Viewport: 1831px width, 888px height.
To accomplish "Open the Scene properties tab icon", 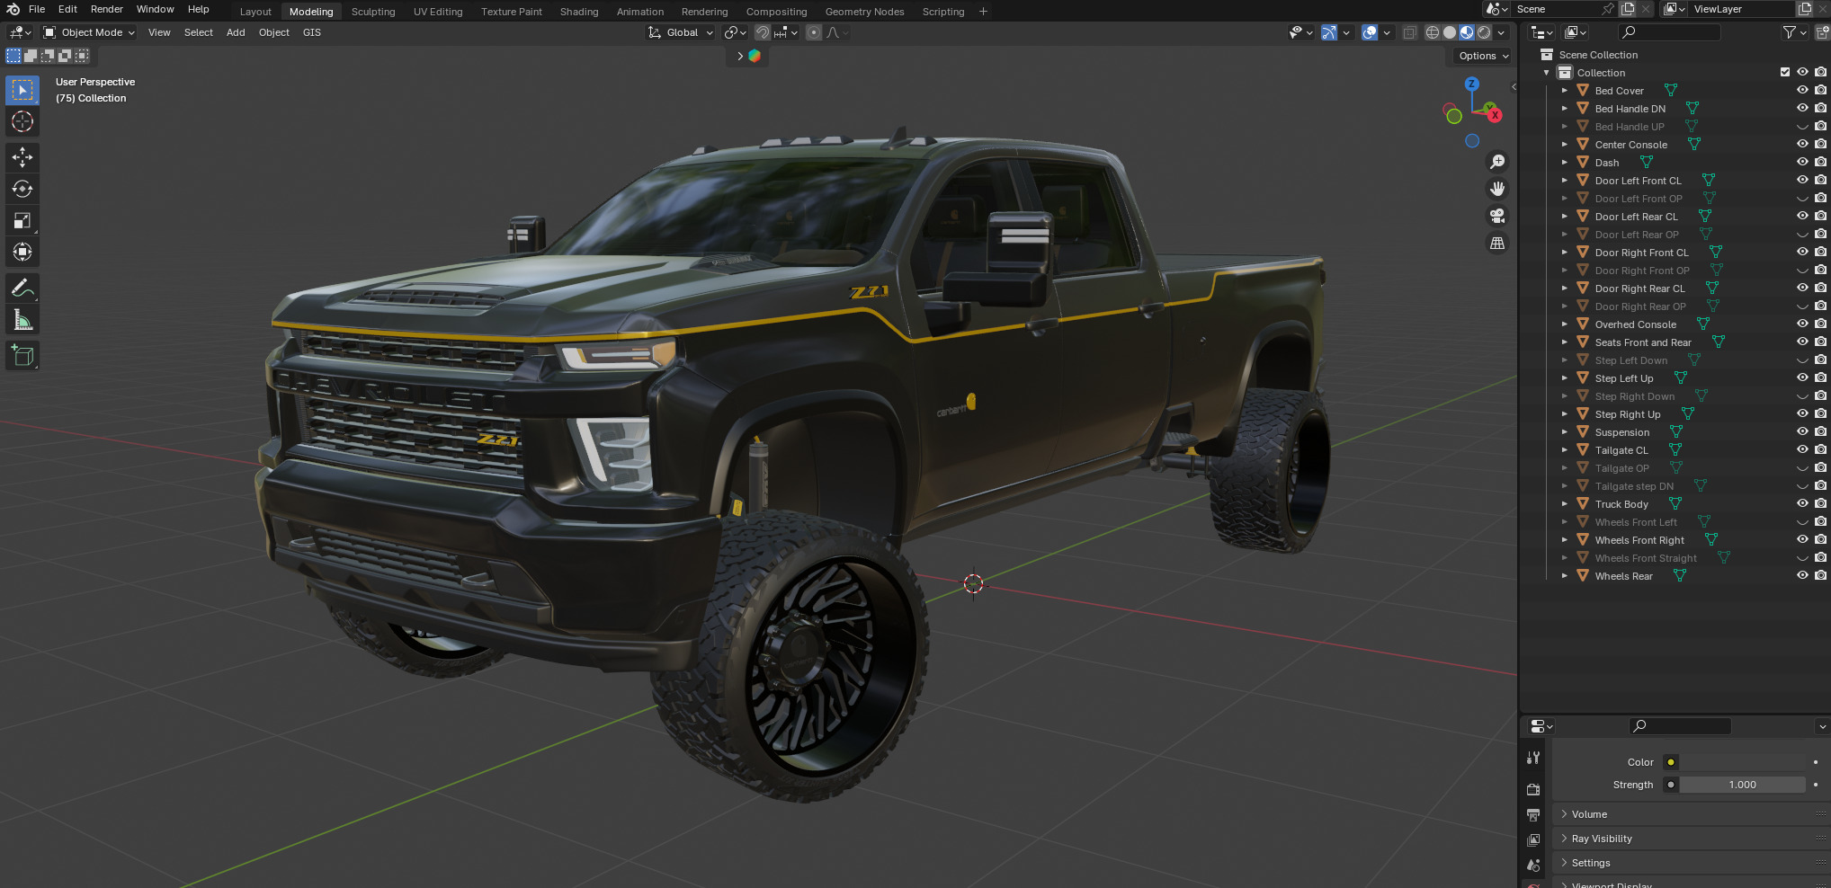I will [x=1533, y=866].
